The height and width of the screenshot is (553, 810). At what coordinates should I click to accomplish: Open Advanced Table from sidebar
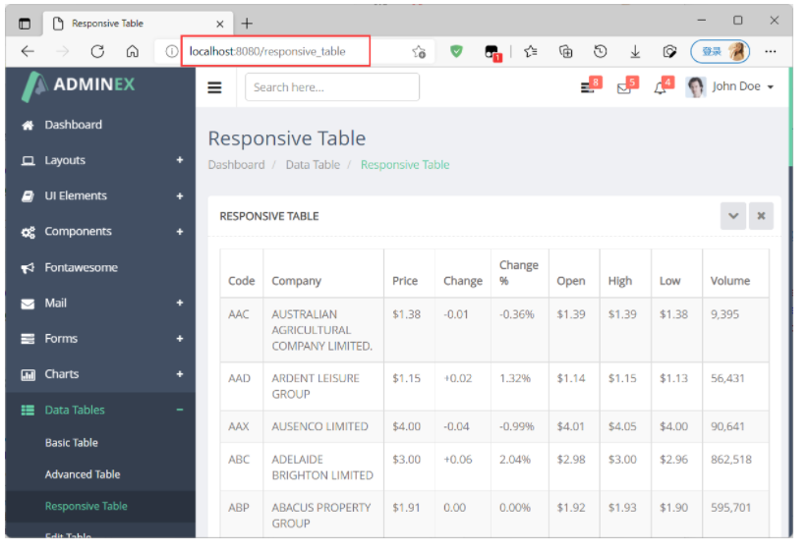[x=83, y=474]
